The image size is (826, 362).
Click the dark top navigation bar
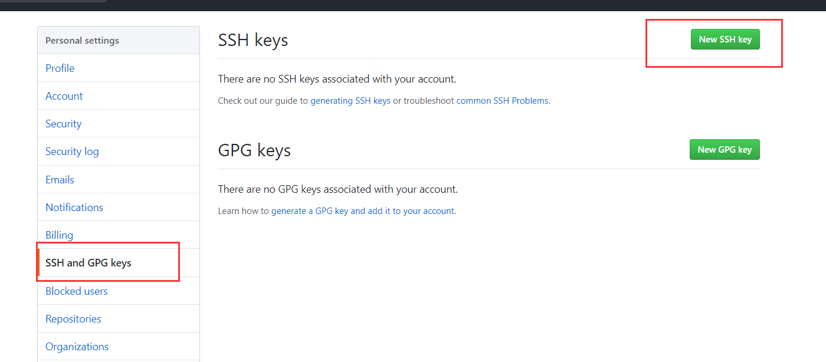[413, 5]
